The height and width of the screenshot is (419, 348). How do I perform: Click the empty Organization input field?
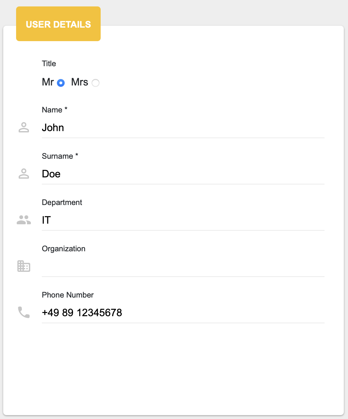tap(183, 267)
